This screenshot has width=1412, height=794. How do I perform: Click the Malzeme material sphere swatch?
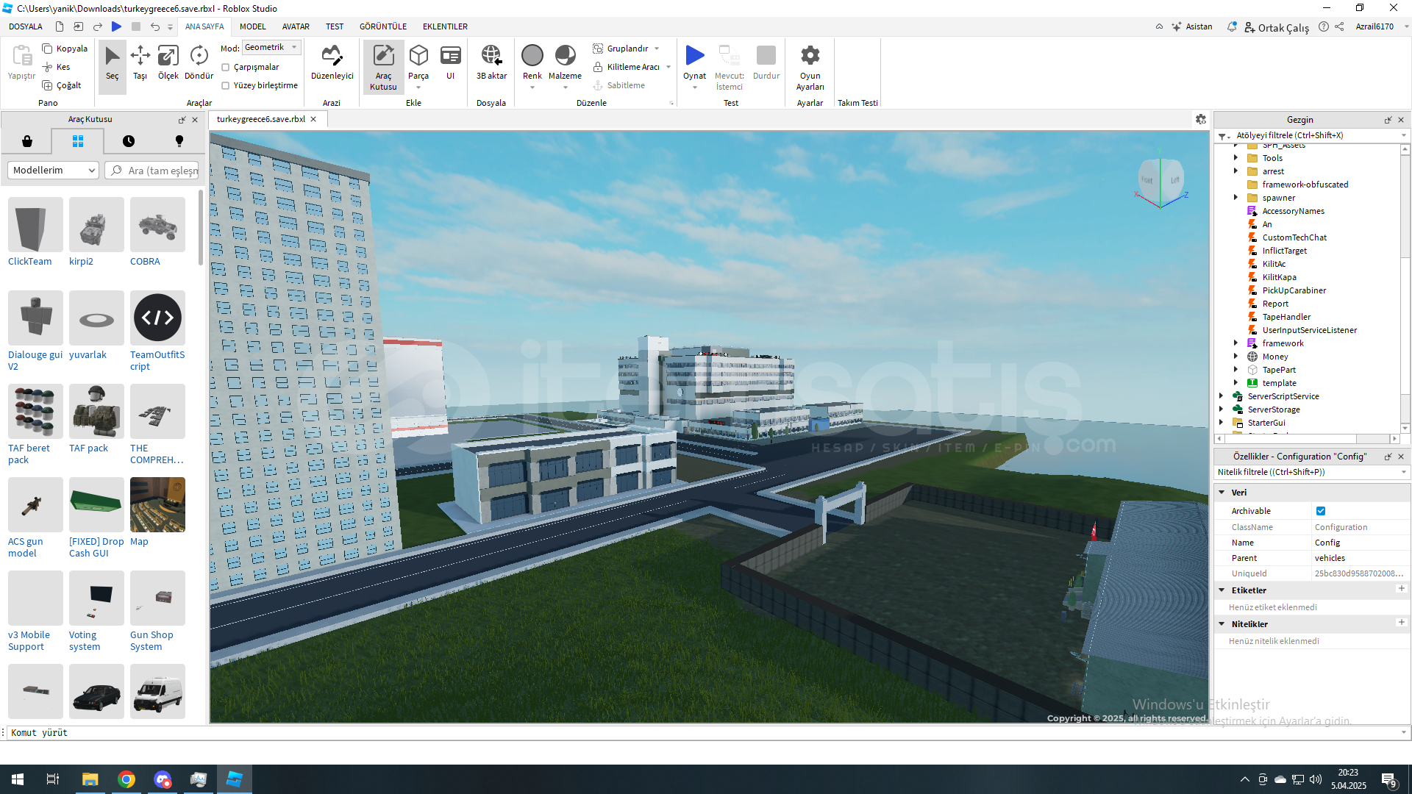point(565,55)
